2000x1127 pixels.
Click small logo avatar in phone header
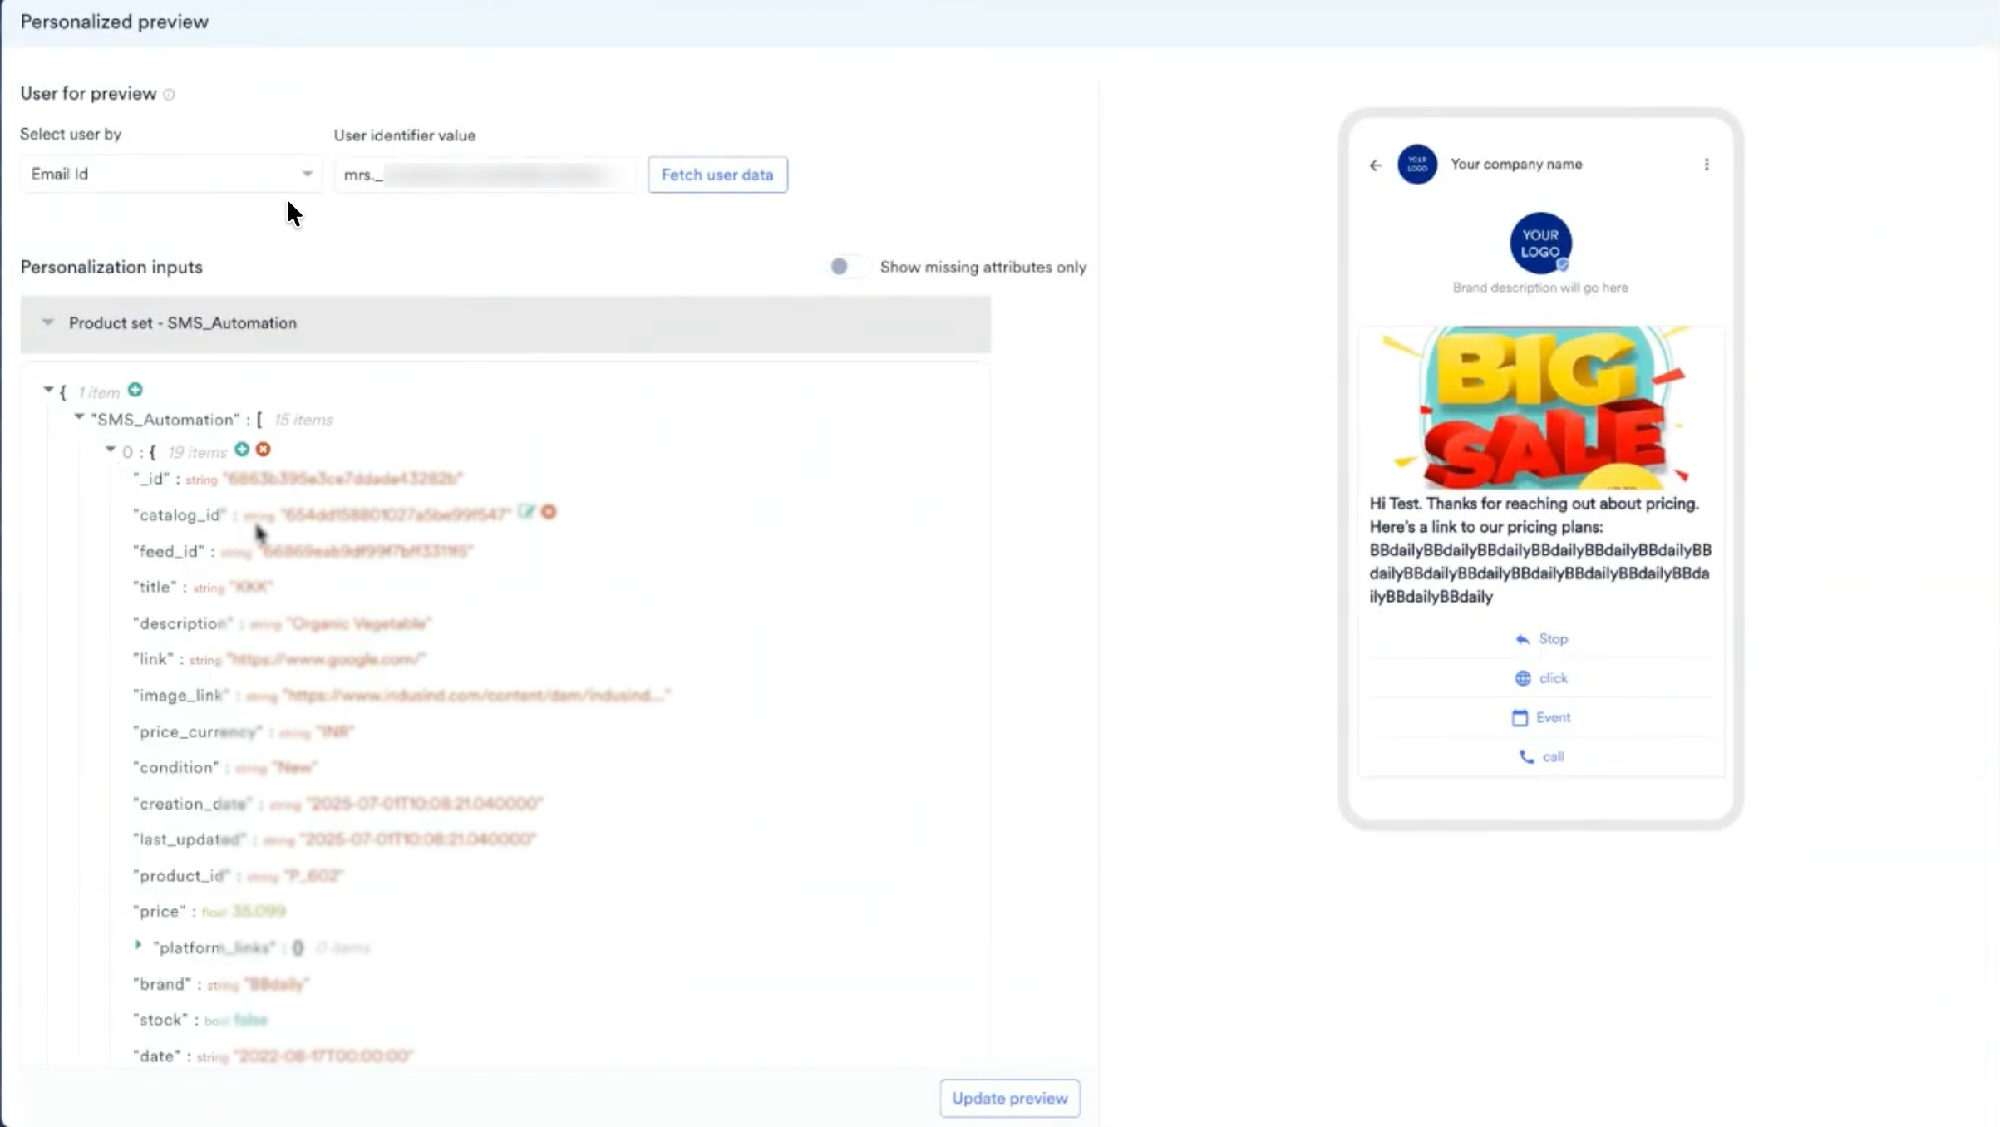click(x=1417, y=165)
